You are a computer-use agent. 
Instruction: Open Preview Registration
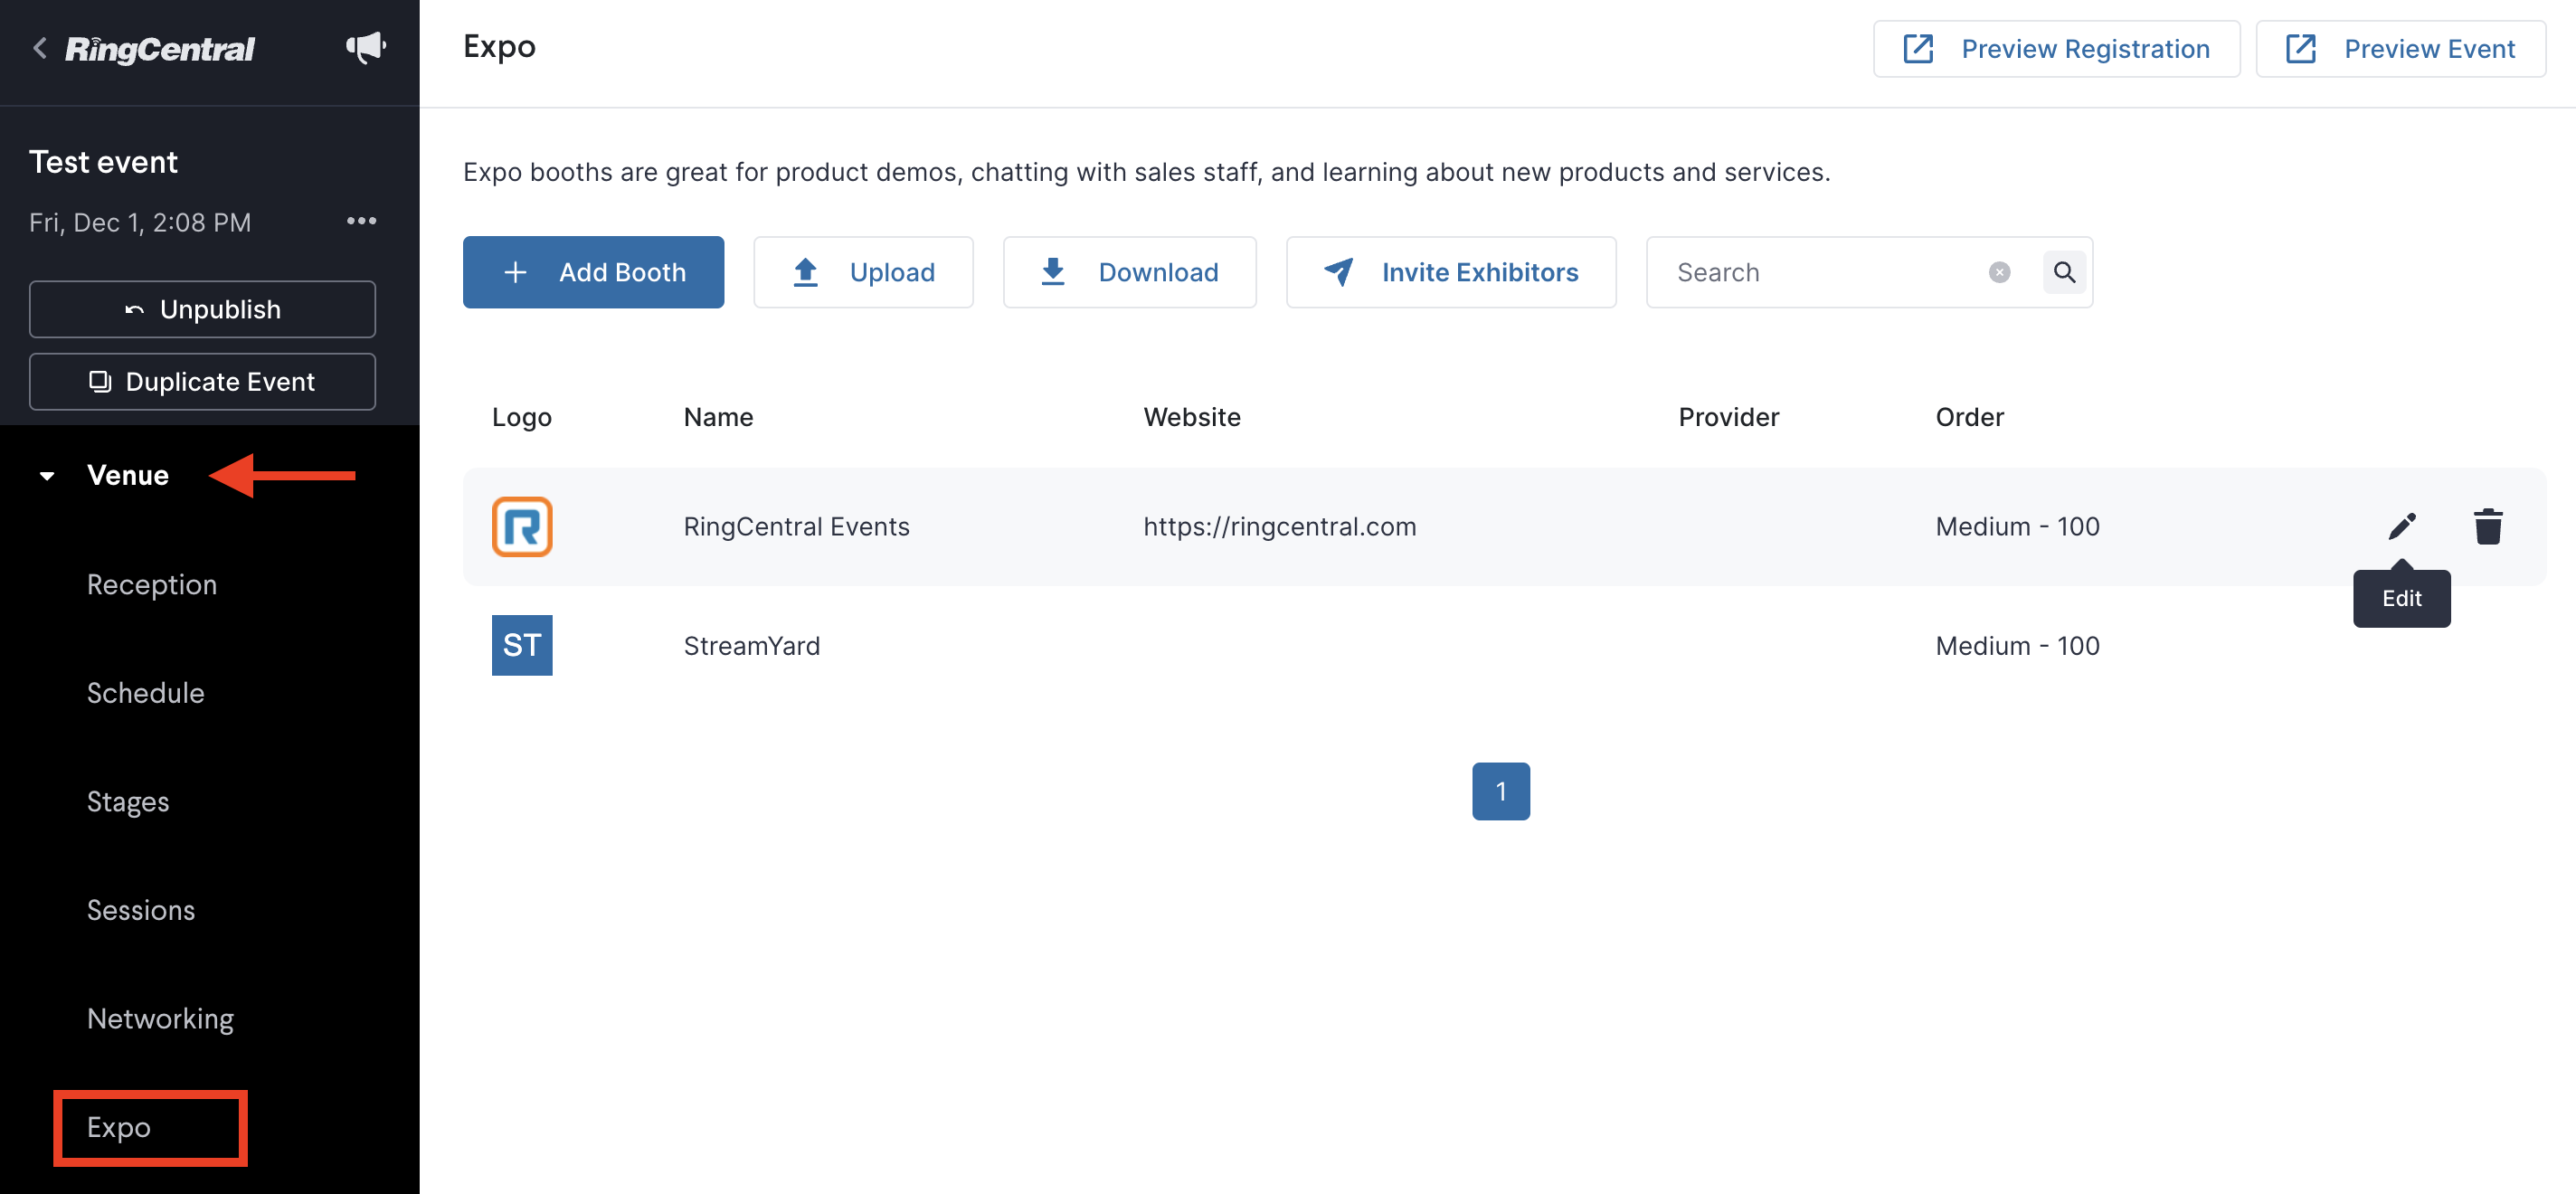click(2056, 48)
